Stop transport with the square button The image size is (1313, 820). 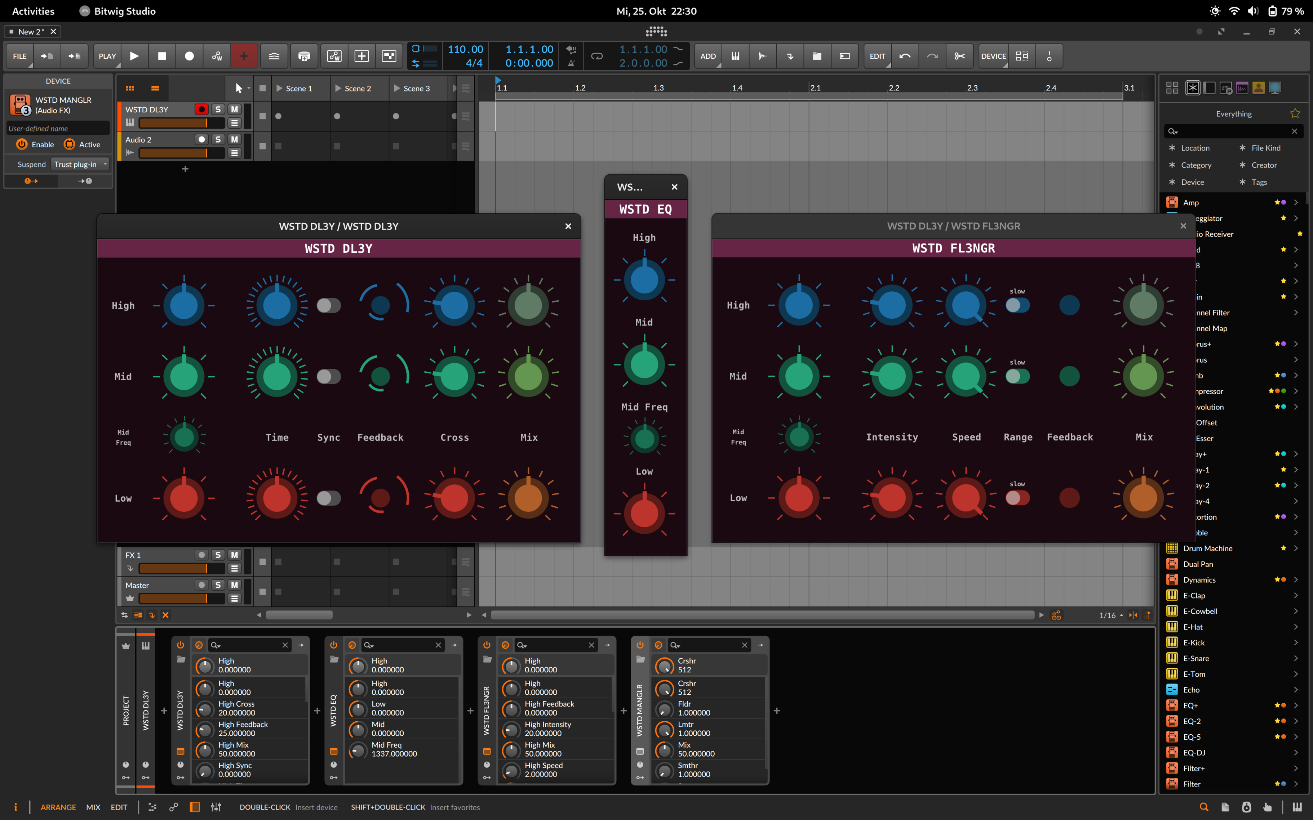pyautogui.click(x=162, y=56)
